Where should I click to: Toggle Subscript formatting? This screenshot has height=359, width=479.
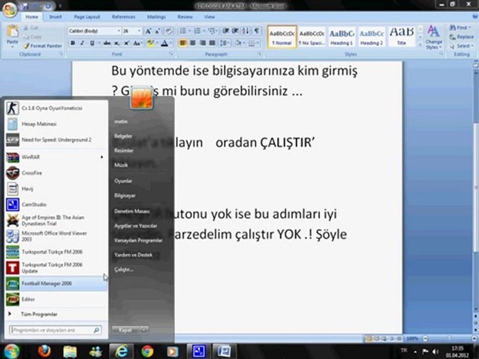117,43
